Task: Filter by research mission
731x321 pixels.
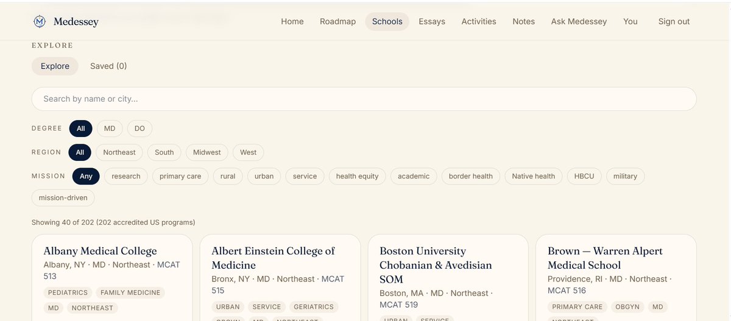Action: click(x=126, y=176)
